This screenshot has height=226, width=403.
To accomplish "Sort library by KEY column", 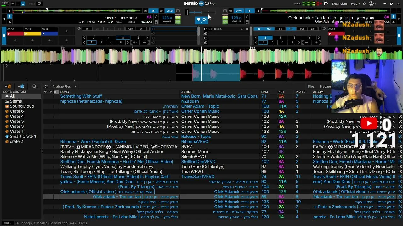I will (x=281, y=92).
